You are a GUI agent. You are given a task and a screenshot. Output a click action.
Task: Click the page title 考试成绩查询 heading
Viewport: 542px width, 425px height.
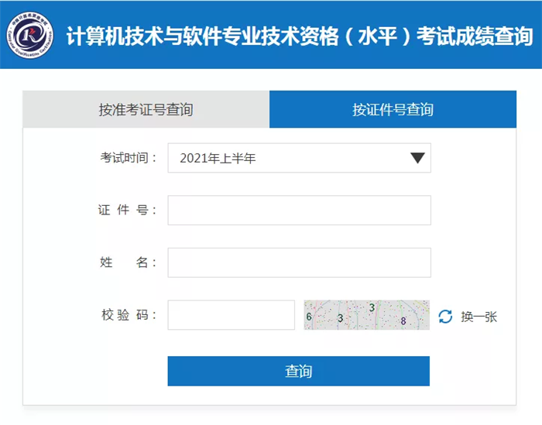[x=300, y=36]
